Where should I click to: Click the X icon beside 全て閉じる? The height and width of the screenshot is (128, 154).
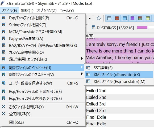[3, 113]
